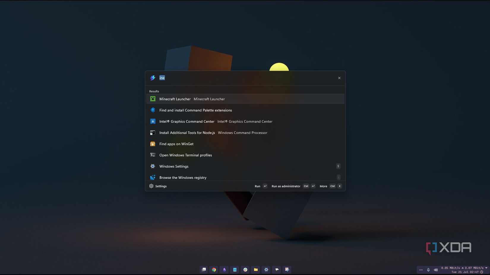
Task: Click the network speed readout in tray
Action: point(464,268)
